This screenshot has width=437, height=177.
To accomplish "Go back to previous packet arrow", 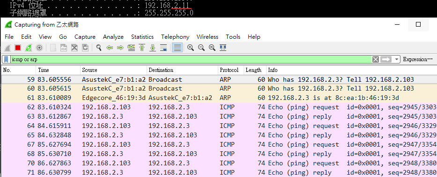I will 110,48.
